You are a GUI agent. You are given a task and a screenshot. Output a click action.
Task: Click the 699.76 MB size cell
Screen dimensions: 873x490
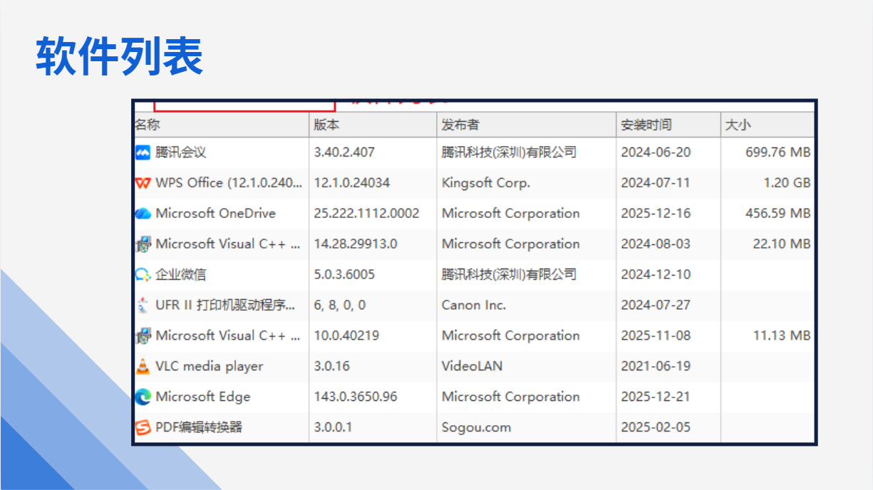point(778,152)
